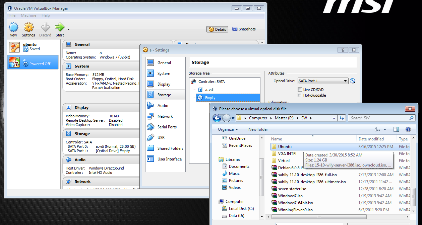Select RecentPlaces in navigation pane

click(240, 145)
